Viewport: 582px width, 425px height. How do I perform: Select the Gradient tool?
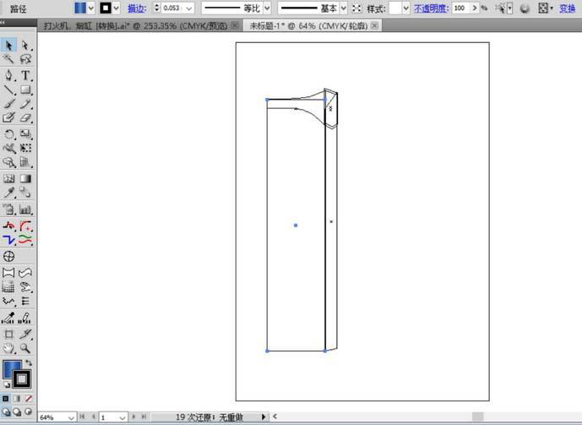point(25,178)
